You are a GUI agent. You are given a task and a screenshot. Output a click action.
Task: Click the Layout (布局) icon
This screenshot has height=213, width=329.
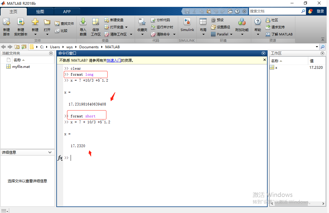tap(203, 21)
